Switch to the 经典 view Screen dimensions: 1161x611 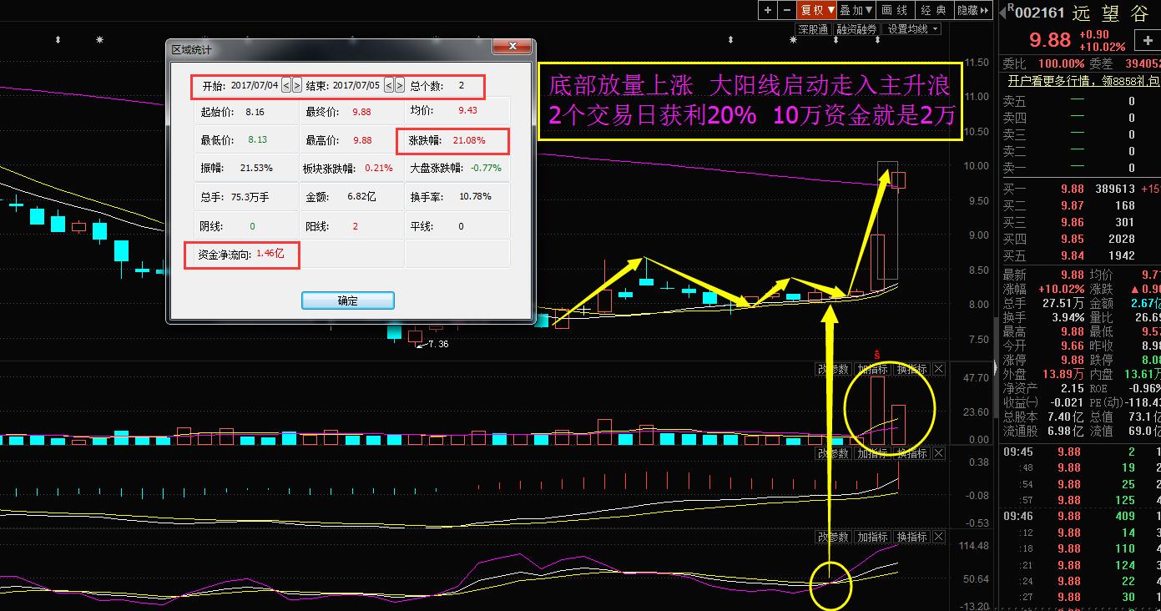tap(933, 10)
